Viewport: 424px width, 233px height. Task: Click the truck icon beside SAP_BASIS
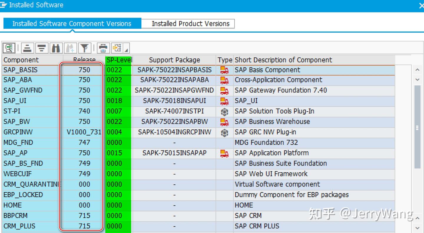click(x=225, y=70)
